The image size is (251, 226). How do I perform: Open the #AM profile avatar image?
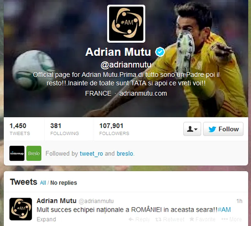click(x=126, y=24)
